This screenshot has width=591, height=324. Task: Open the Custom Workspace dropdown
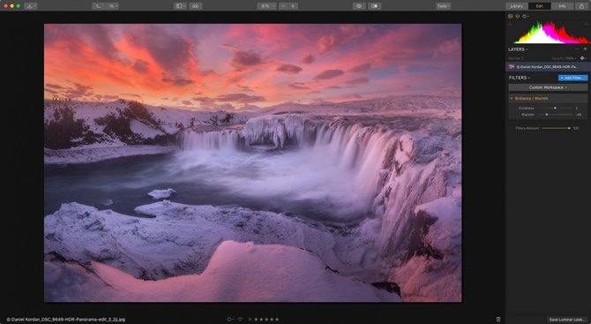tap(548, 87)
